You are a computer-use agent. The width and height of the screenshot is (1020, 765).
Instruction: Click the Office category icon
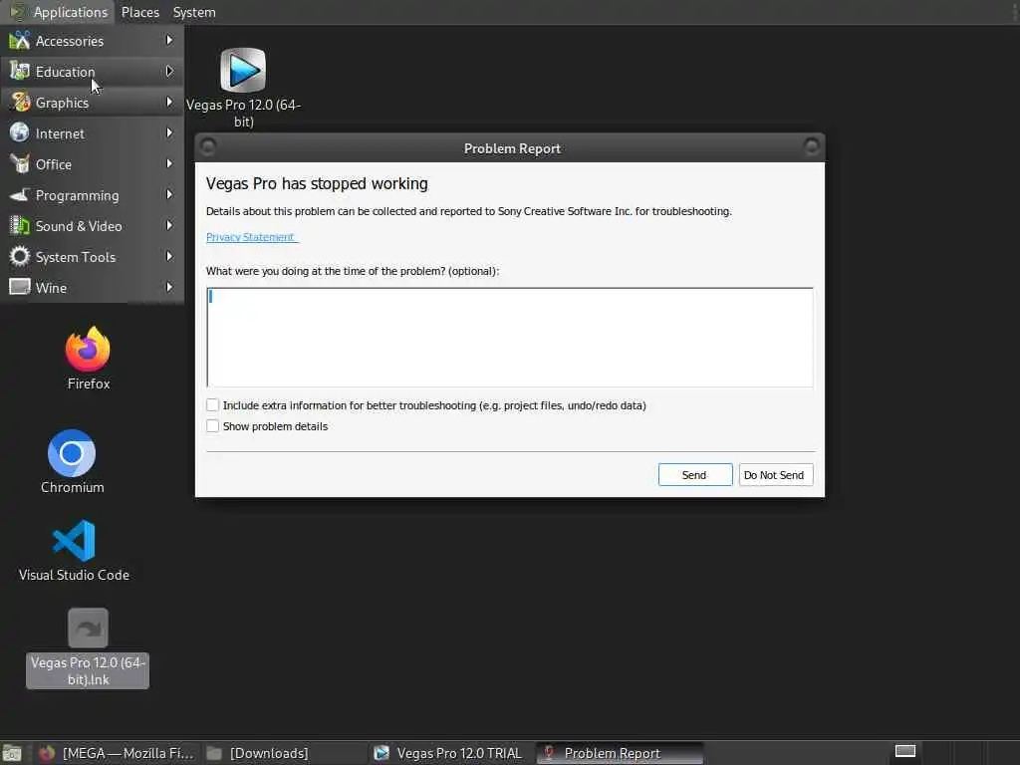pyautogui.click(x=20, y=164)
